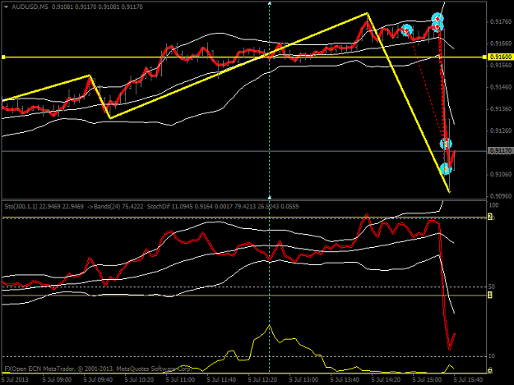This screenshot has height=385, width=514.
Task: Click the 0.90960 price axis label
Action: 501,196
